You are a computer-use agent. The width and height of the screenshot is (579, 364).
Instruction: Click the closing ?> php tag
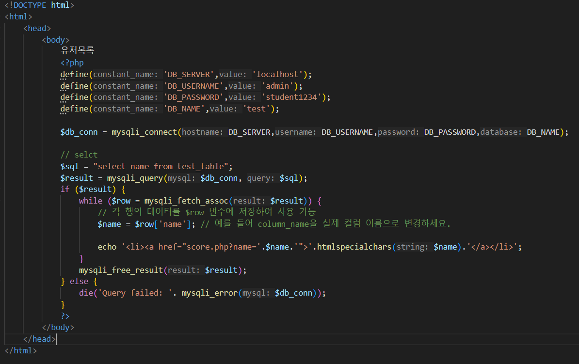pos(65,316)
